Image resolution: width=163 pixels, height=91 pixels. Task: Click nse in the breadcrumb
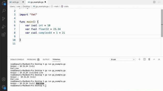(x=19, y=6)
